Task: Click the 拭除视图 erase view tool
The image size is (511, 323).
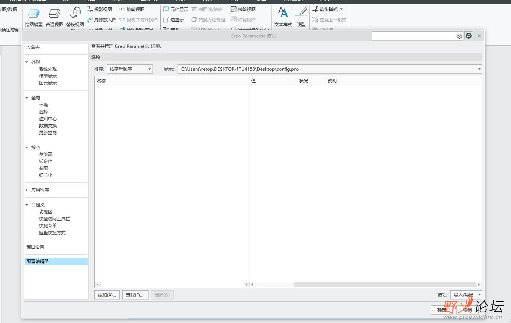Action: coord(243,9)
